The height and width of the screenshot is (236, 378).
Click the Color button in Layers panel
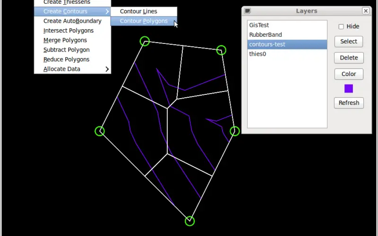[x=349, y=74]
